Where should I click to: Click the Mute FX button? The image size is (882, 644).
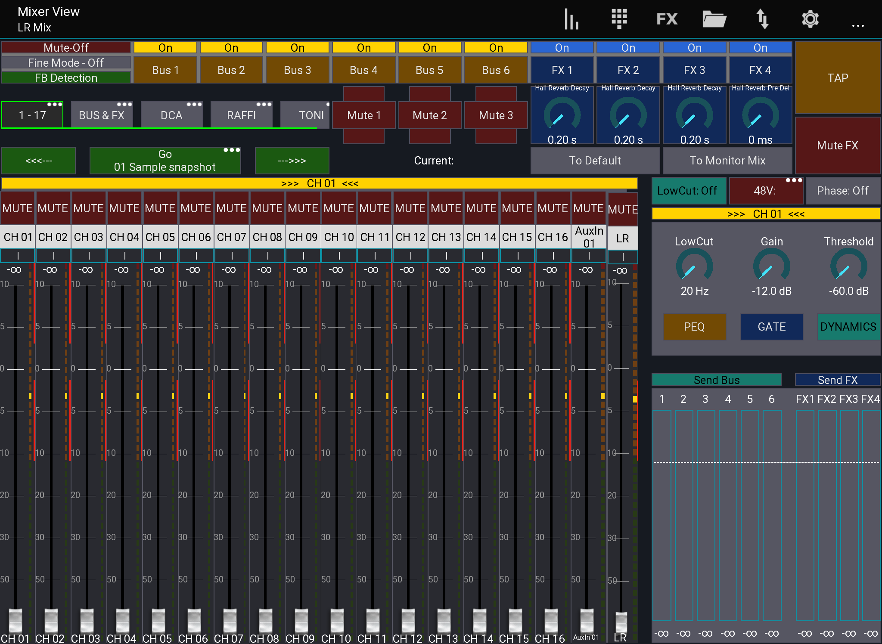(838, 146)
